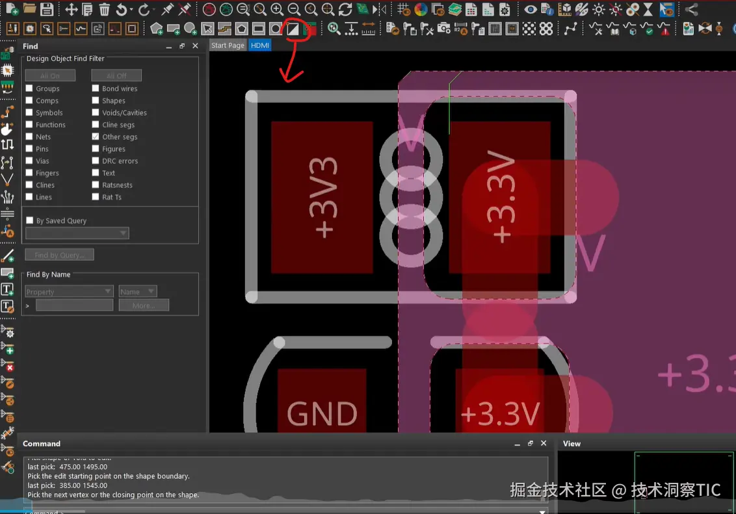Select the Copy tool
This screenshot has height=514, width=736.
(x=87, y=9)
